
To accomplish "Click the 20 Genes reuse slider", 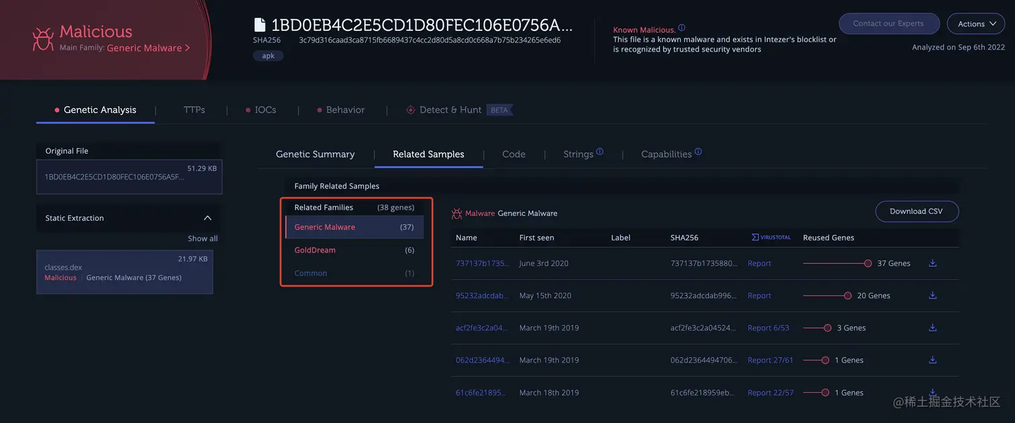I will click(827, 295).
